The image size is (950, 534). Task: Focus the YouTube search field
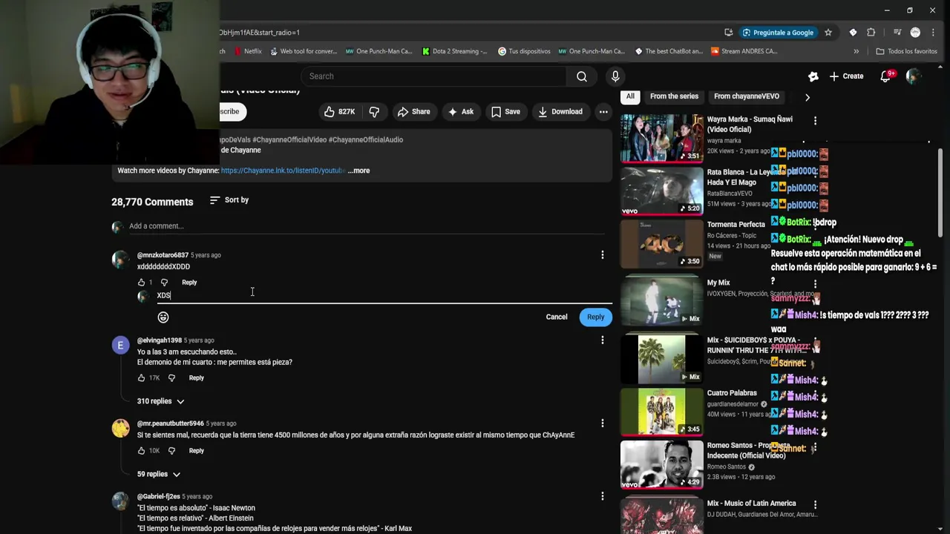pyautogui.click(x=434, y=76)
